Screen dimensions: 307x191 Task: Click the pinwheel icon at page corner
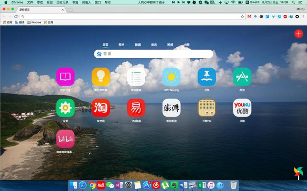point(298,173)
